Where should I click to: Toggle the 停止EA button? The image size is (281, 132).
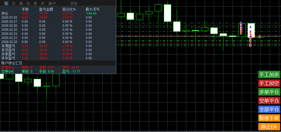tap(269, 127)
